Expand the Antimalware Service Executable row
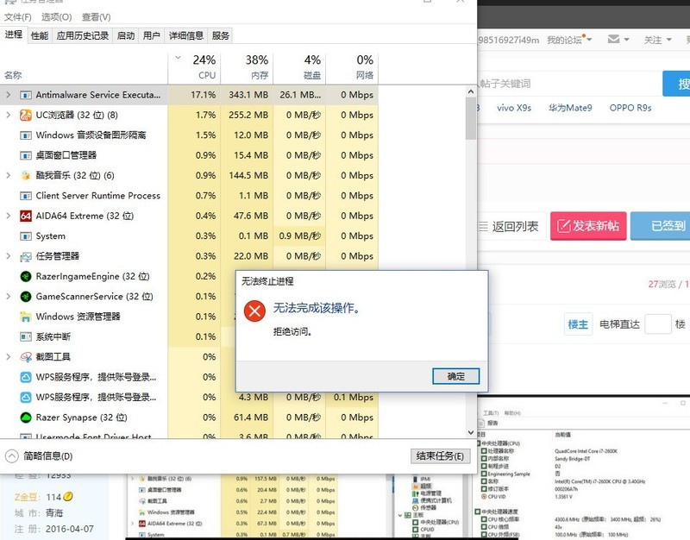Image resolution: width=690 pixels, height=540 pixels. (9, 95)
